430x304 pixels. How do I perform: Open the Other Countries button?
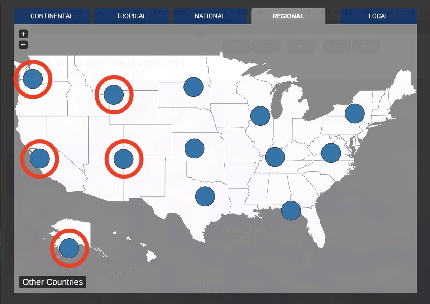tap(53, 282)
